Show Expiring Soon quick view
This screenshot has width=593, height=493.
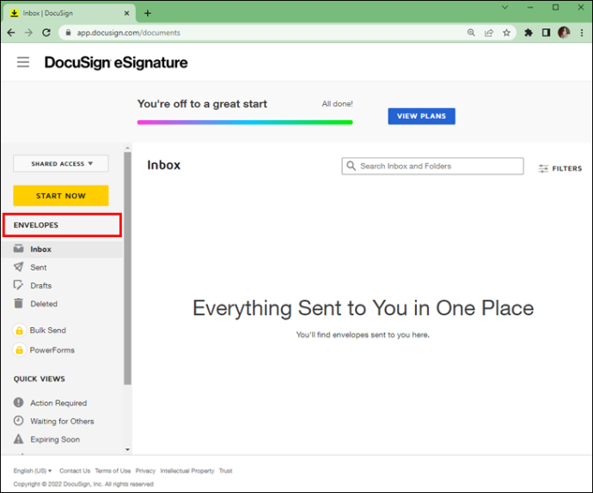pos(55,439)
